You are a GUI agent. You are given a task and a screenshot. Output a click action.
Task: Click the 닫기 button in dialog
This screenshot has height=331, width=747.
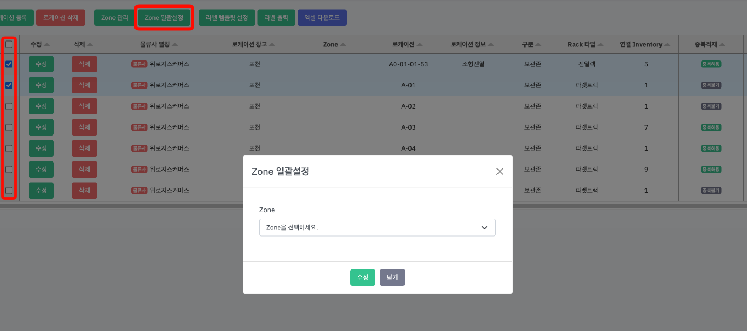point(392,277)
